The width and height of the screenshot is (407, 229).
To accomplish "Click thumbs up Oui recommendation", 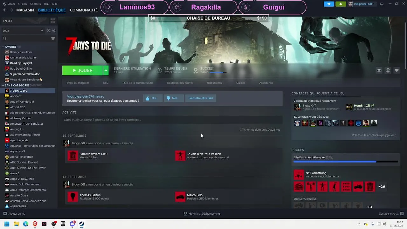I will 152,98.
